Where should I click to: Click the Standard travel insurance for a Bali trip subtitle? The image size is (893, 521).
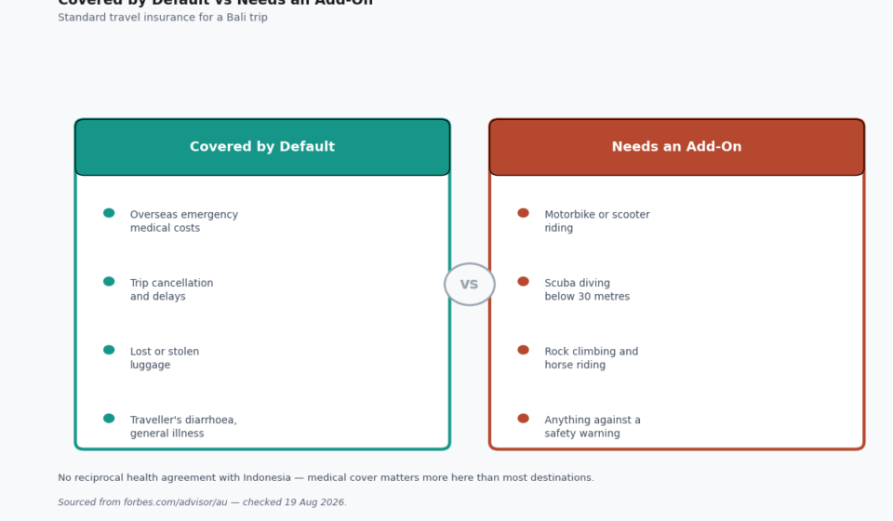point(163,17)
